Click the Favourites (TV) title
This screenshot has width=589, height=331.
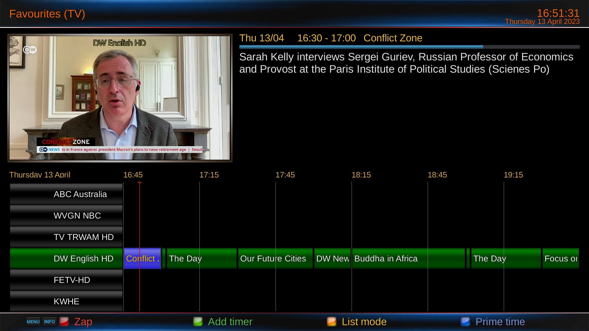click(47, 14)
